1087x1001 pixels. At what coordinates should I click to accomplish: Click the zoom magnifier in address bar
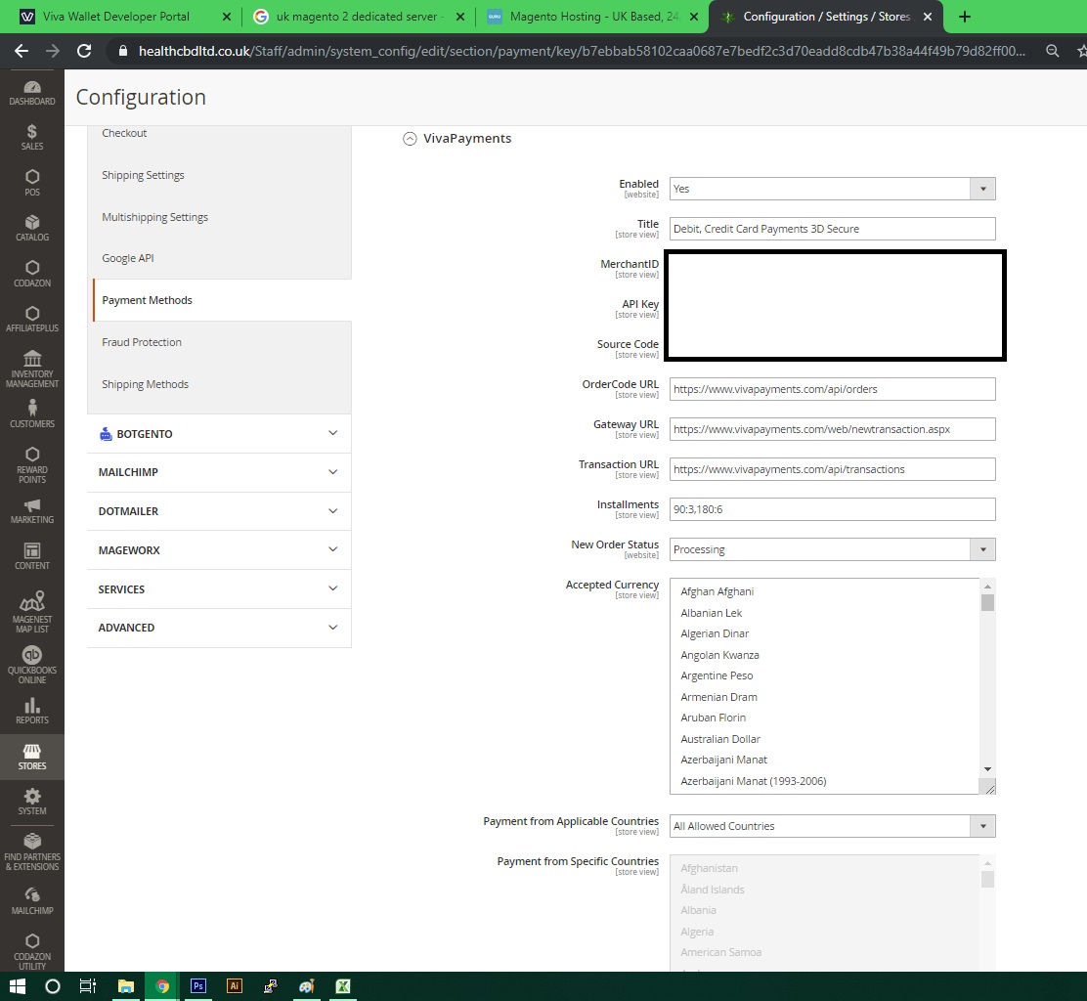coord(1053,51)
